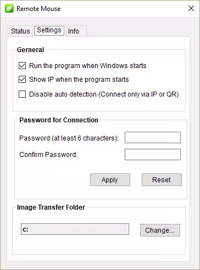Focus the Password (at least 6 characters) field

pyautogui.click(x=153, y=137)
